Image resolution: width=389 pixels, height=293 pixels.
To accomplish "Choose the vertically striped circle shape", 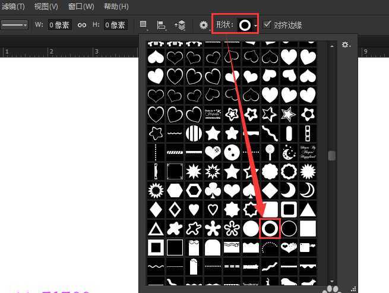I will (194, 133).
